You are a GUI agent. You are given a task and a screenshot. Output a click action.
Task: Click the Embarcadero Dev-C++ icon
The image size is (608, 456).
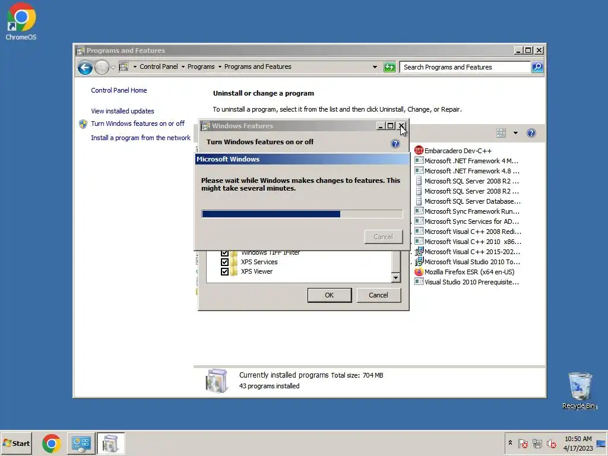[x=419, y=150]
